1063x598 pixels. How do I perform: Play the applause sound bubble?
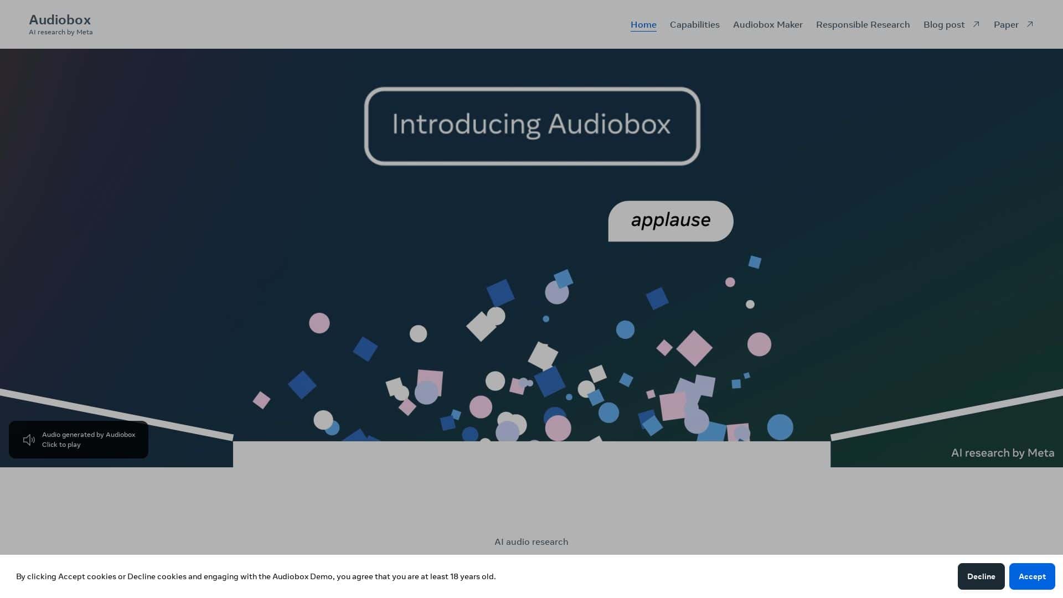(x=670, y=220)
